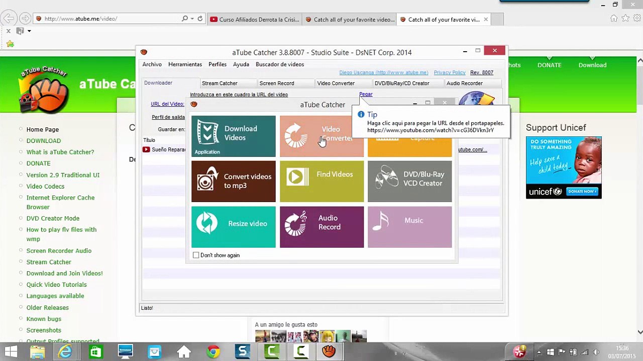The image size is (643, 361).
Task: Switch to the Audio Recorder tab
Action: [465, 83]
